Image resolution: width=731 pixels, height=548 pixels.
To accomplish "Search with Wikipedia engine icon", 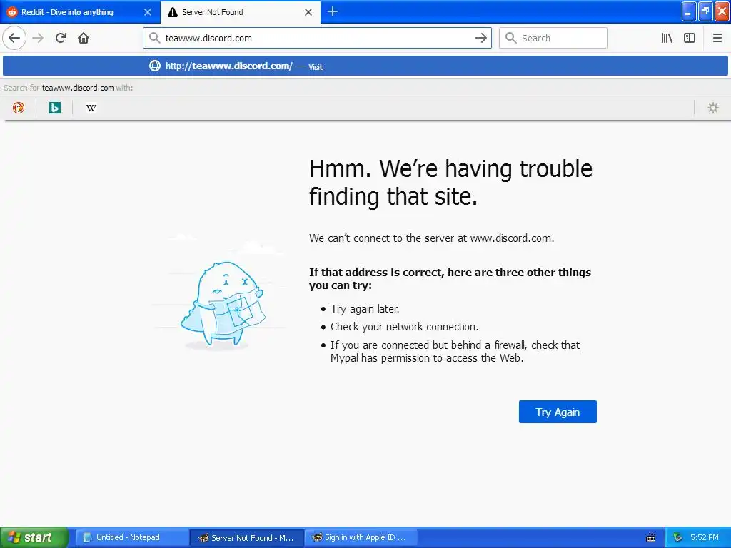I will pos(91,108).
